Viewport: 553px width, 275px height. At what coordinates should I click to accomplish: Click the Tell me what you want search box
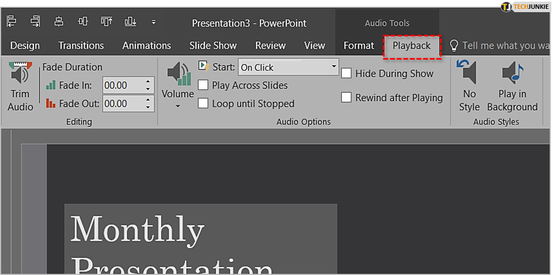point(506,45)
